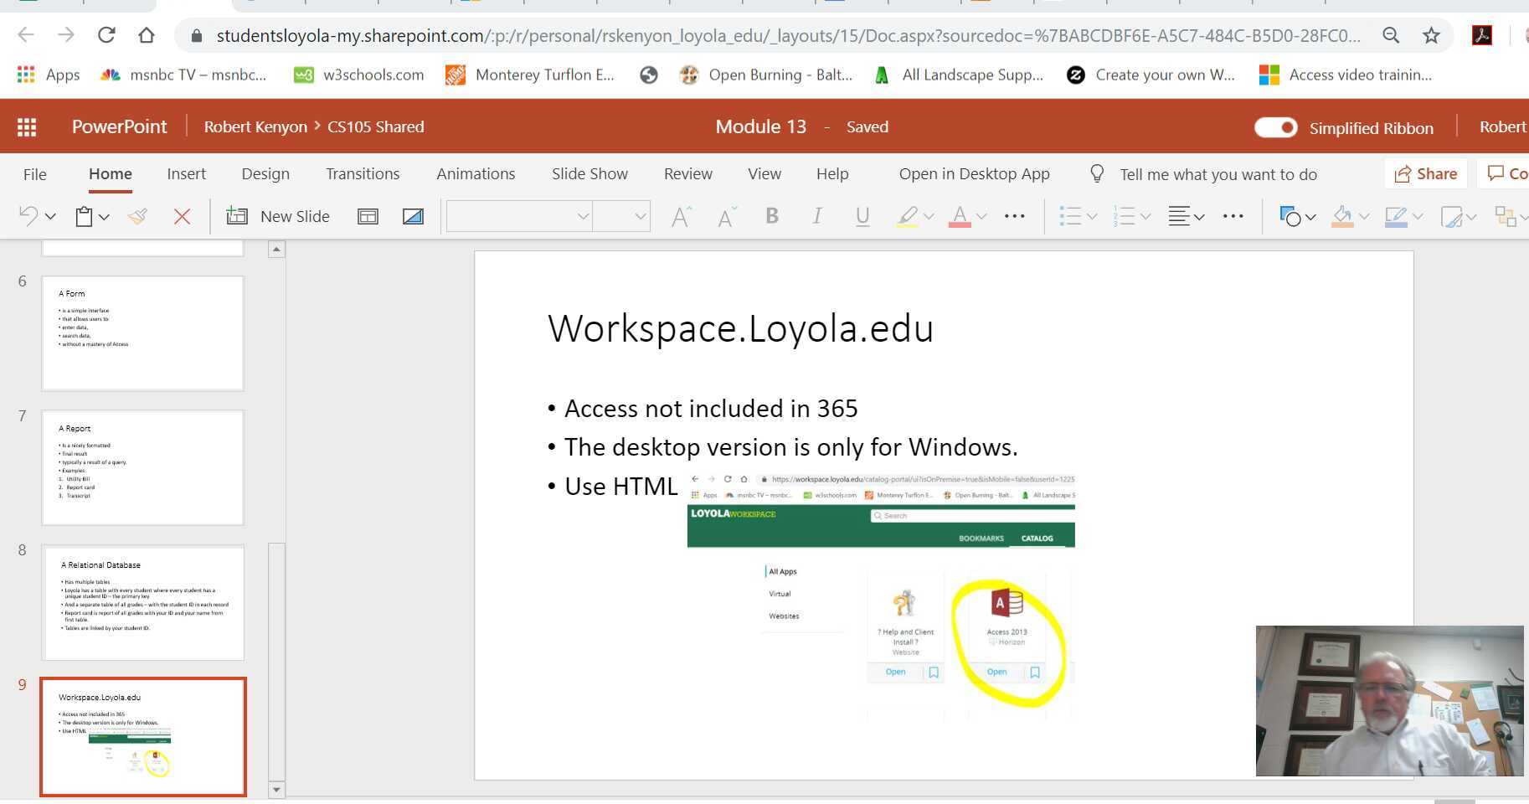
Task: Click the Share button
Action: point(1425,174)
